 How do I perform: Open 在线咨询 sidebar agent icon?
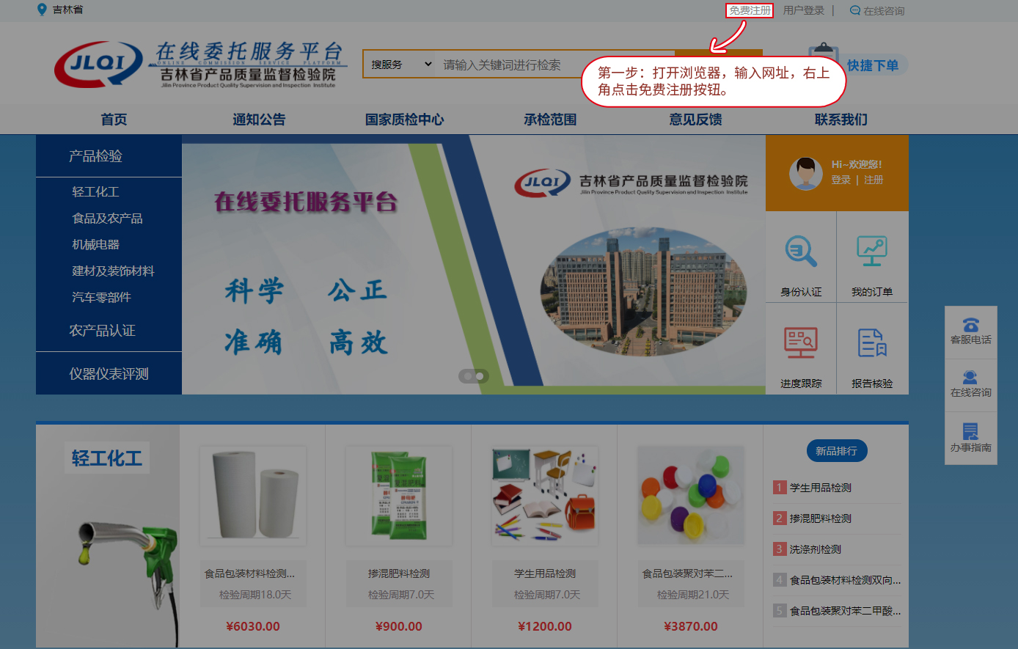(970, 378)
